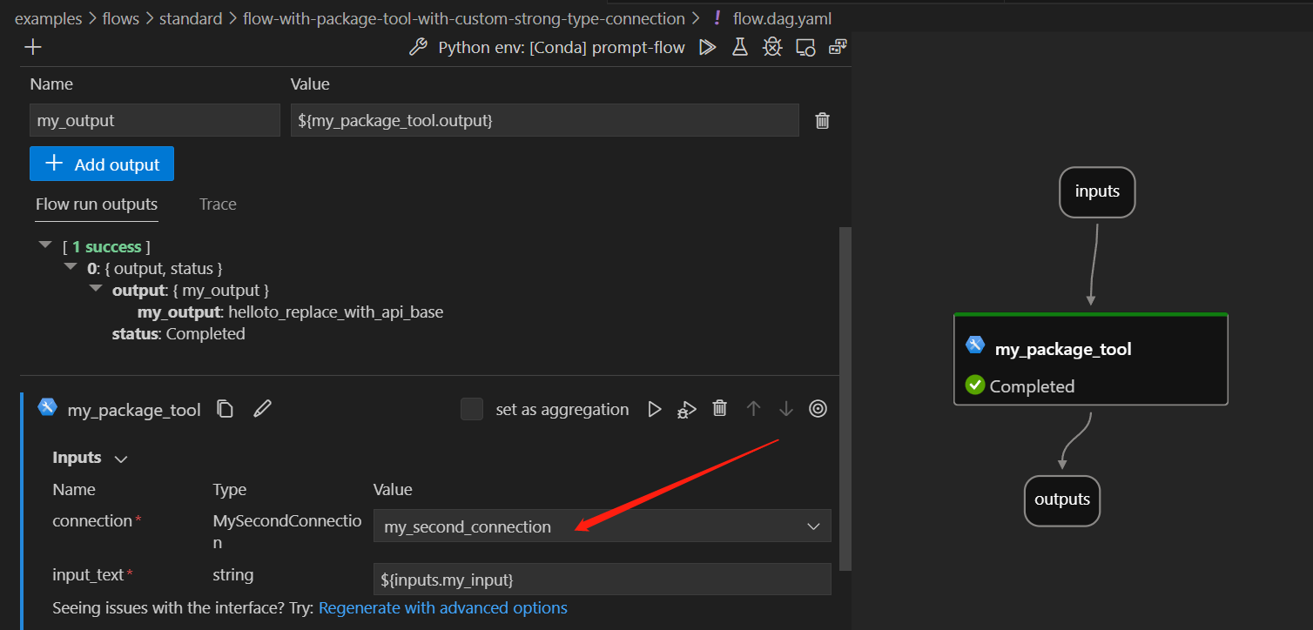This screenshot has width=1313, height=630.
Task: Run the flow with the play toolbar icon
Action: [x=707, y=47]
